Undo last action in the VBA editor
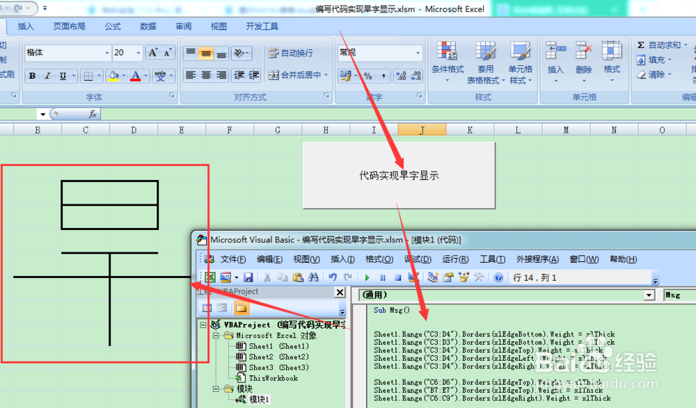Screen dimensions: 696x408 click(333, 277)
